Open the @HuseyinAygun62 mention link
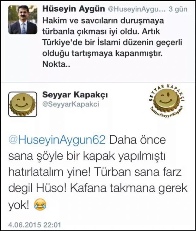The image size is (196, 231). (57, 140)
